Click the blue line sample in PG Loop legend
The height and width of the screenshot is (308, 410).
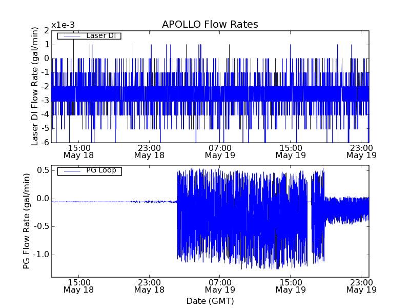point(70,171)
